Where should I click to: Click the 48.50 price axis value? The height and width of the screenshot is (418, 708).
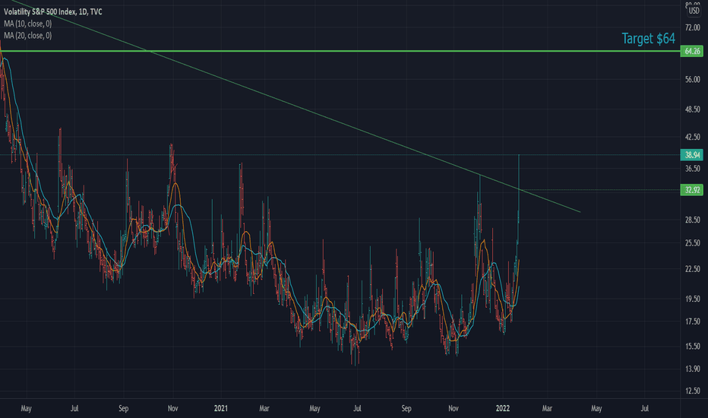pos(692,109)
